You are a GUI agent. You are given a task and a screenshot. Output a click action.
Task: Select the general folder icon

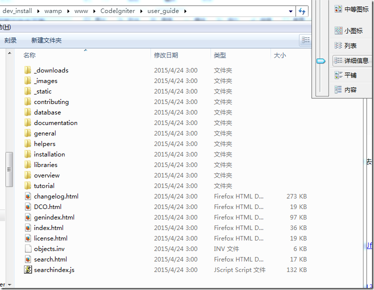[x=27, y=133]
